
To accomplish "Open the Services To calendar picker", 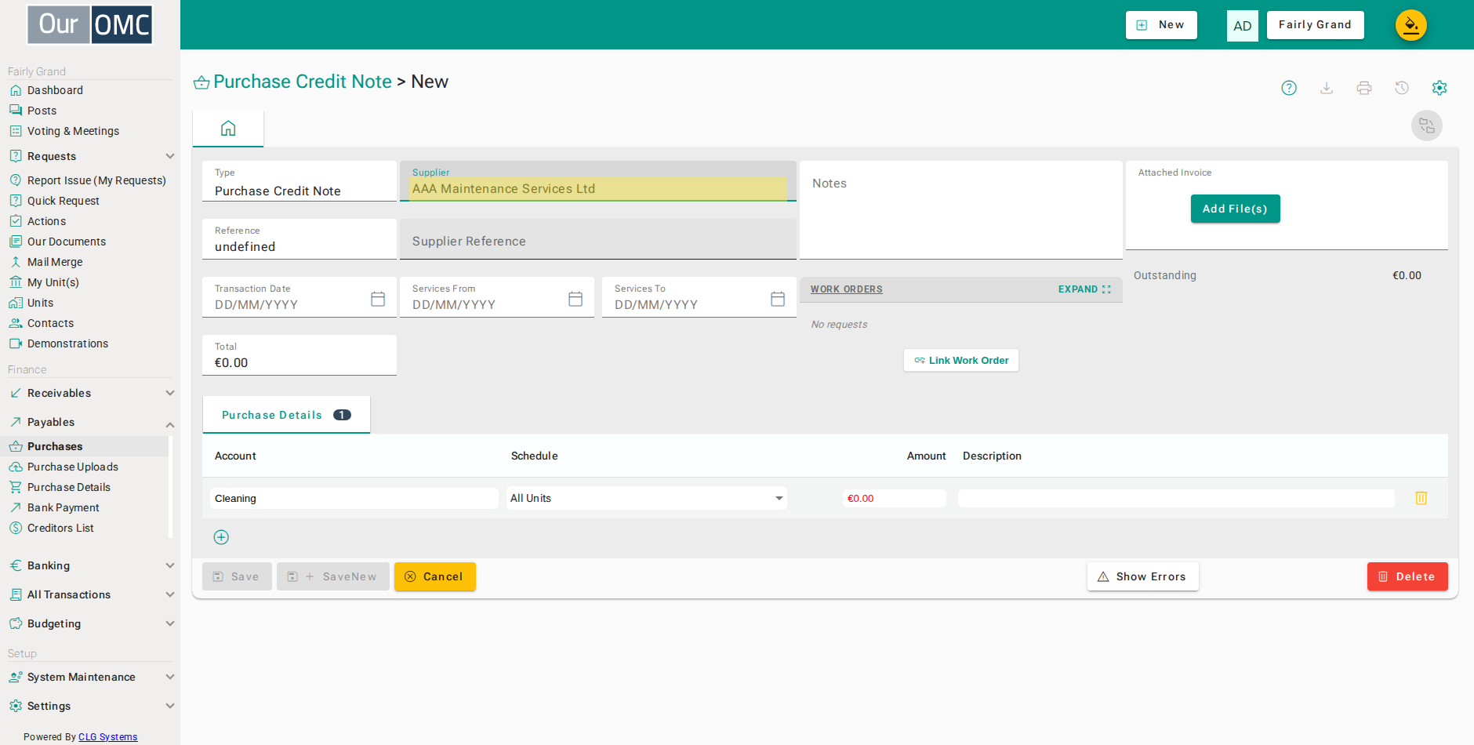I will [778, 299].
